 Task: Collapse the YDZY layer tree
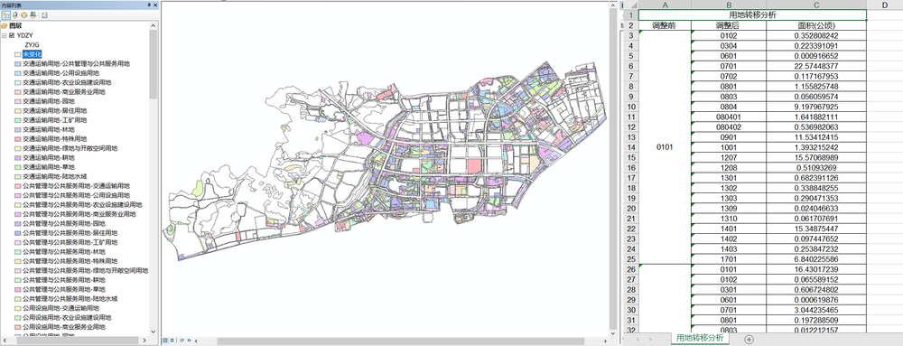5,35
